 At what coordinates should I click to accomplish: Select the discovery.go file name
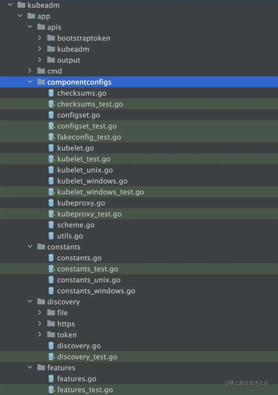click(79, 346)
